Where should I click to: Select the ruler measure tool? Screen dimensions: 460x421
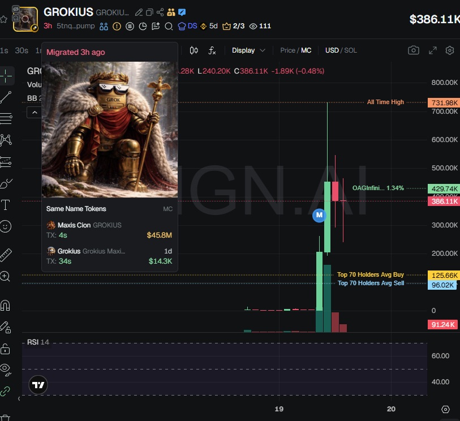click(x=6, y=255)
